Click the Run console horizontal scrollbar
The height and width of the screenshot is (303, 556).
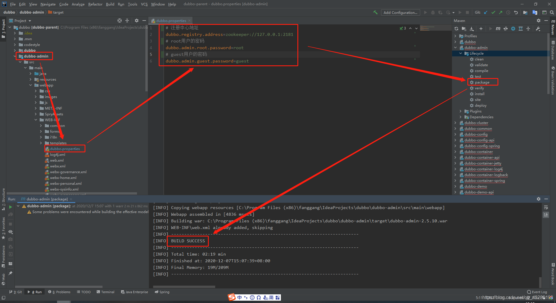pyautogui.click(x=184, y=287)
